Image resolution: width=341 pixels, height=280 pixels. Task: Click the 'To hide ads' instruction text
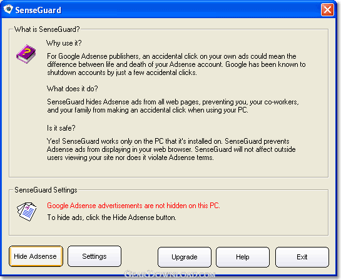(111, 217)
